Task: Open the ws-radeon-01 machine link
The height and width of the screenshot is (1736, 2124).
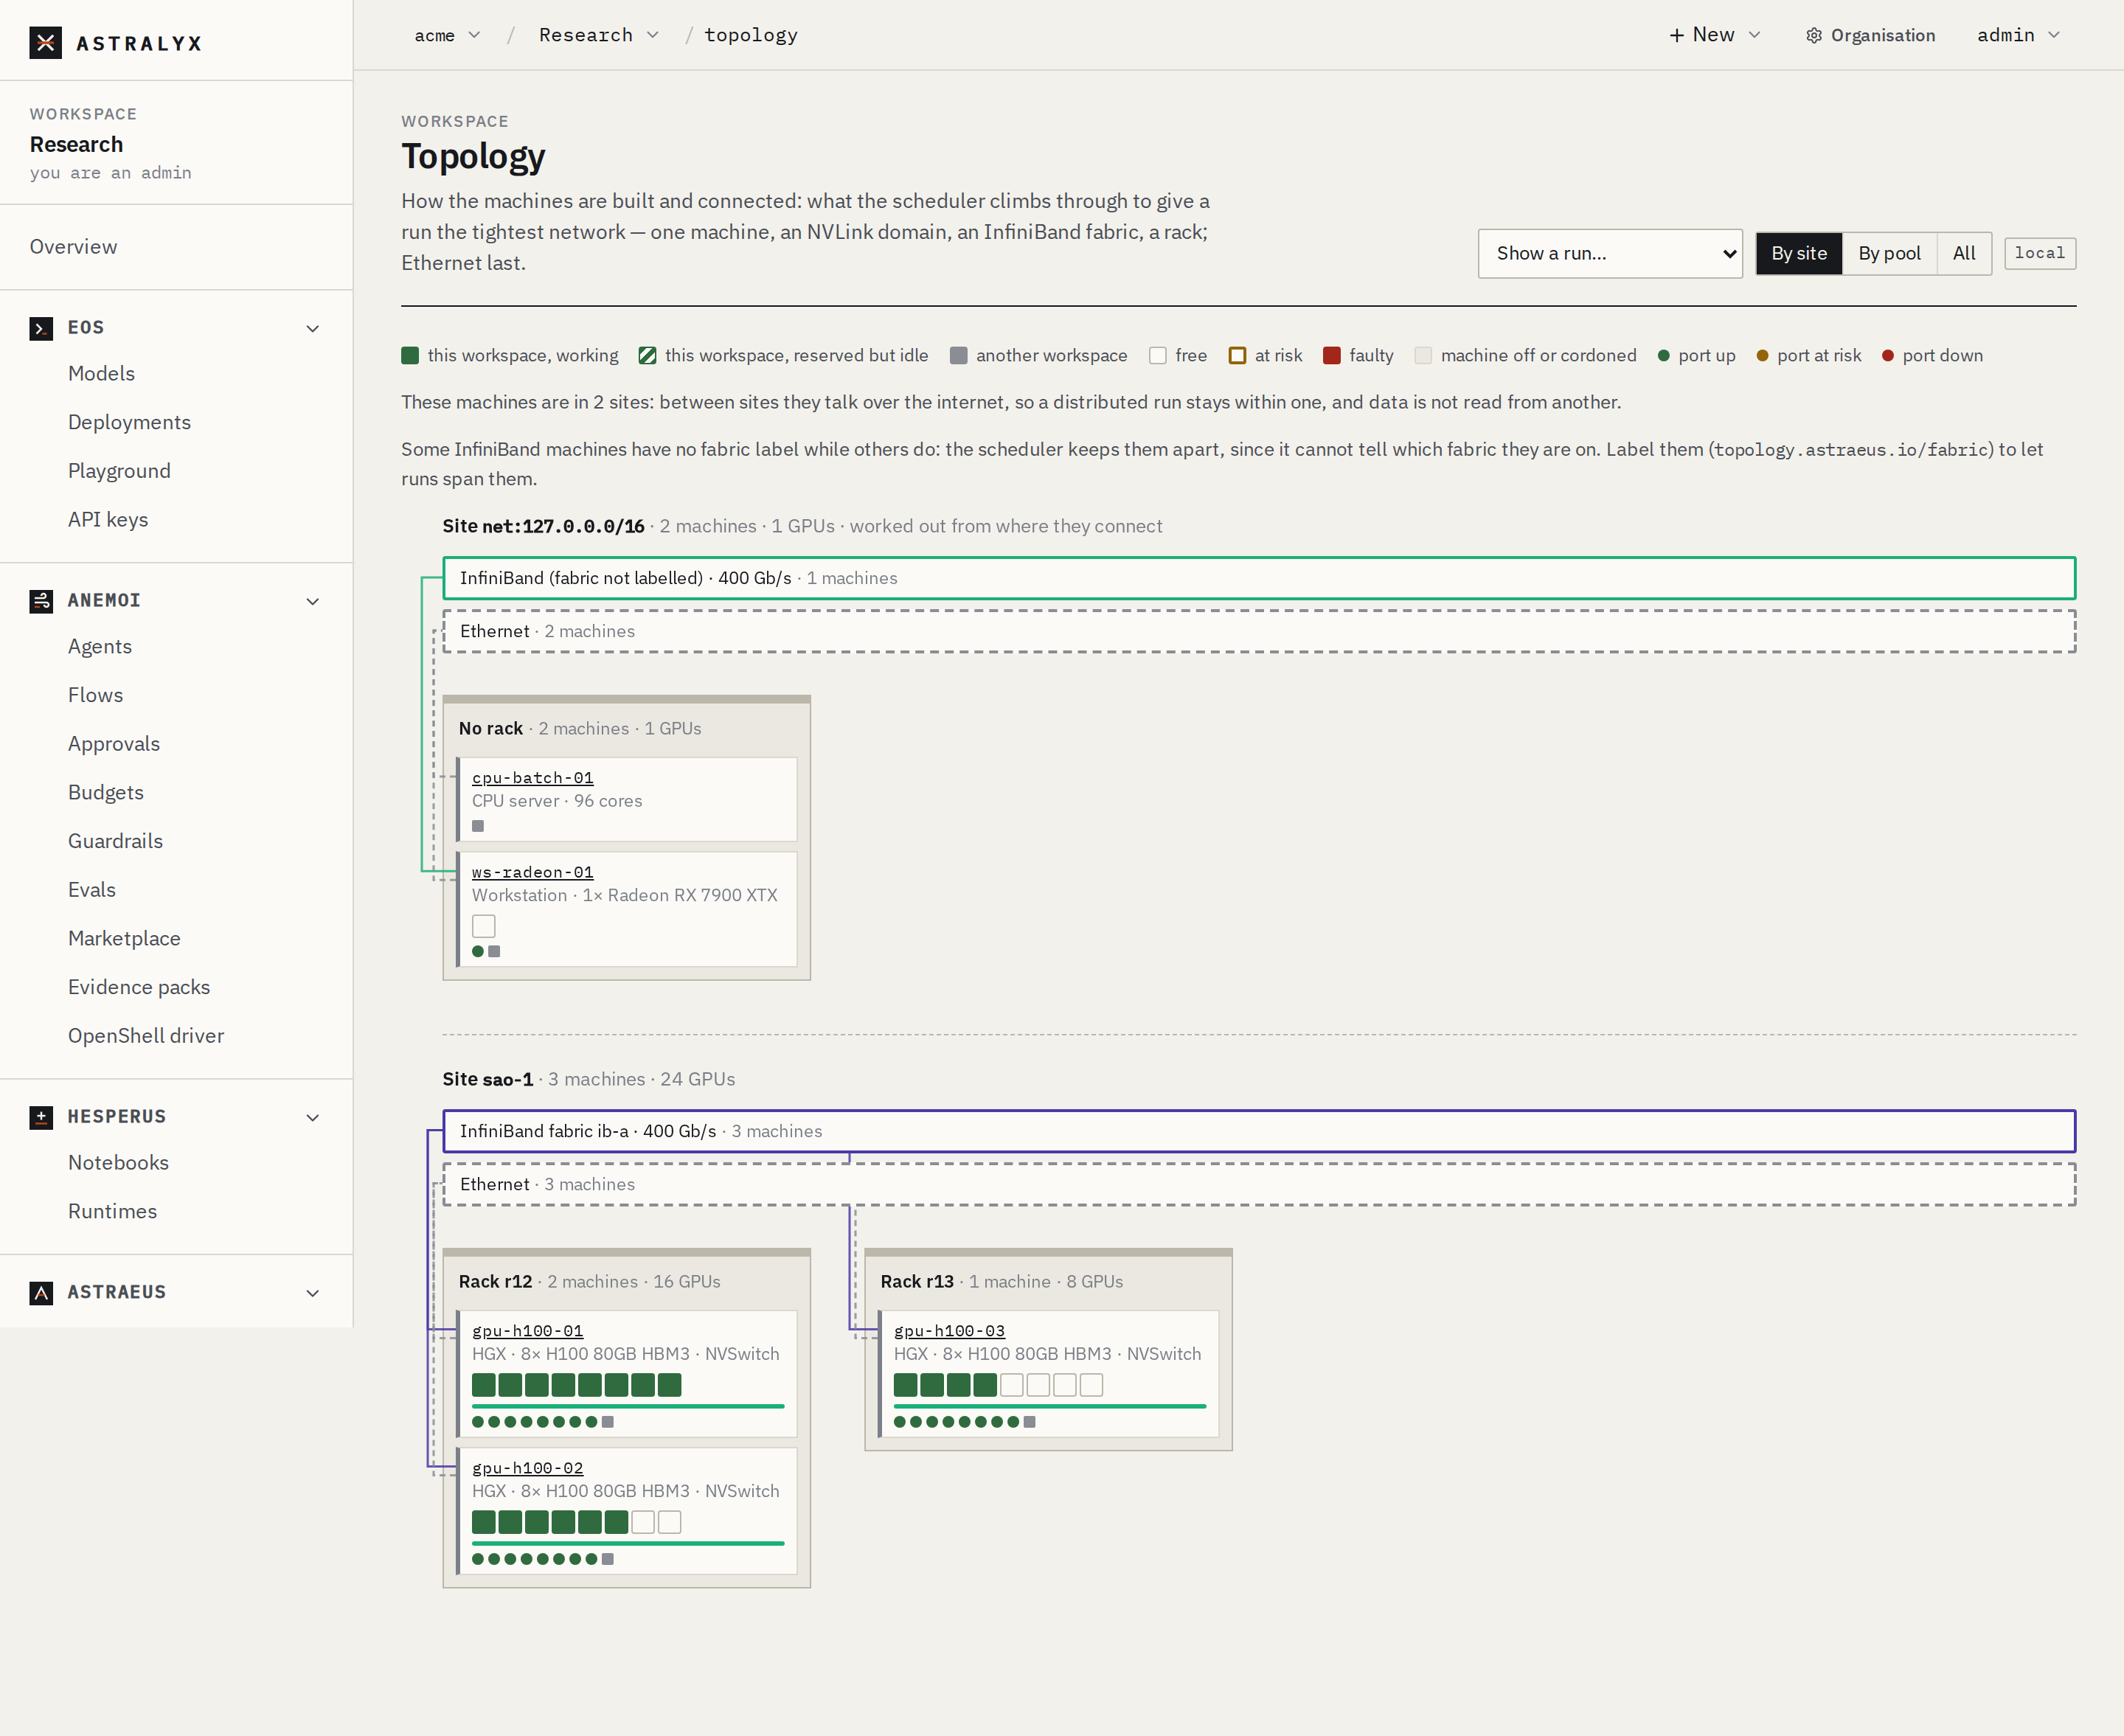Action: point(533,872)
